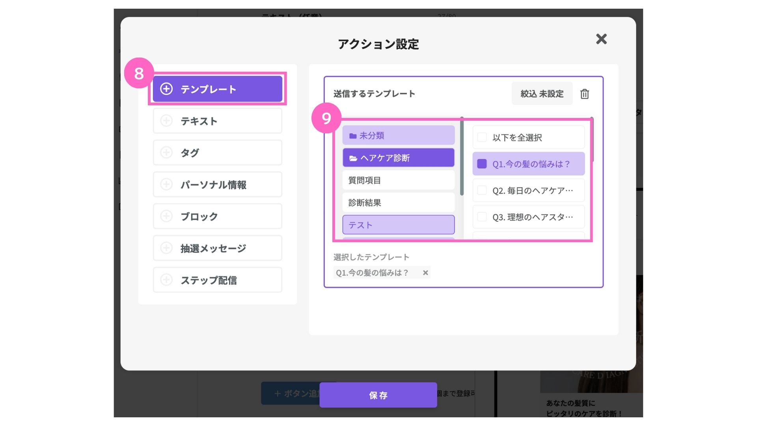This screenshot has width=757, height=426.
Task: Click the folder list scrollbar
Action: click(x=462, y=157)
